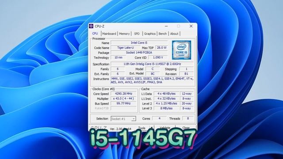Open the Socket #1 selection dropdown

tap(123, 119)
